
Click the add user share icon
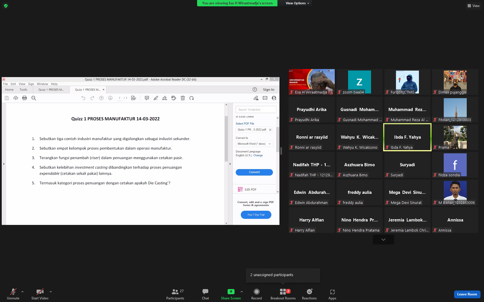pos(274,98)
